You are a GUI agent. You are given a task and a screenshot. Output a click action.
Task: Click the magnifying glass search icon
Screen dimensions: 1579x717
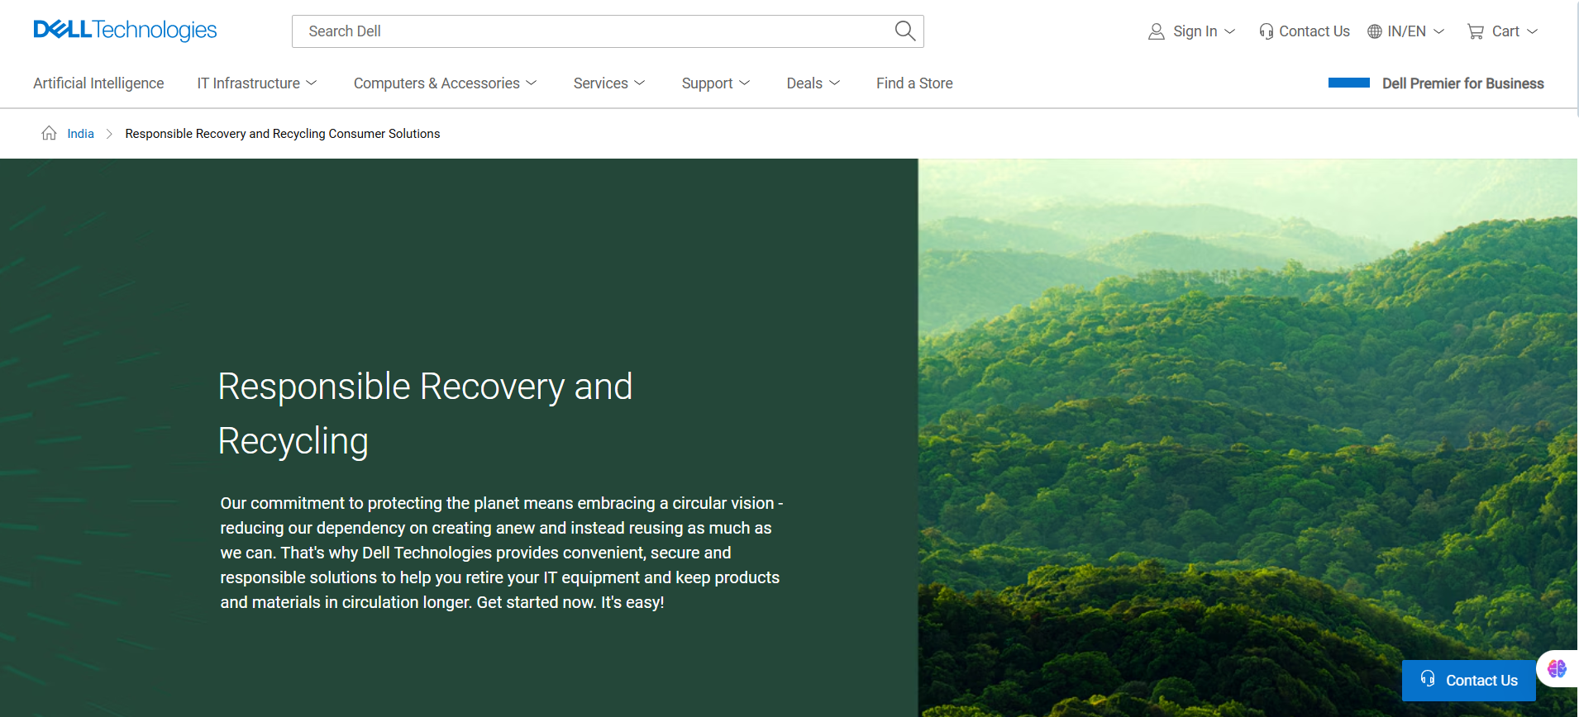click(x=904, y=31)
